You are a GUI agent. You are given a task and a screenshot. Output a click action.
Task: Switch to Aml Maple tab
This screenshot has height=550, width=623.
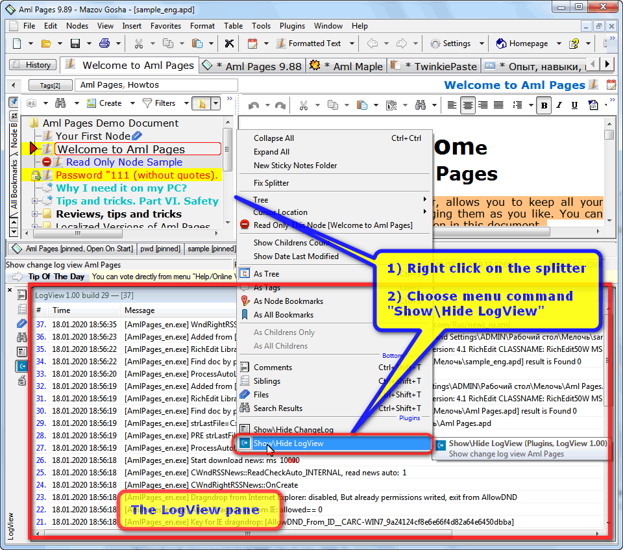tap(346, 66)
